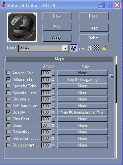
Task: Click the Apply button
Action: [57, 38]
